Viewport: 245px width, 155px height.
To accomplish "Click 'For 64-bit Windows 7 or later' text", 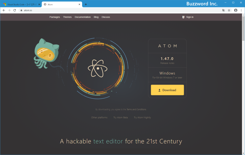I will tap(167, 77).
